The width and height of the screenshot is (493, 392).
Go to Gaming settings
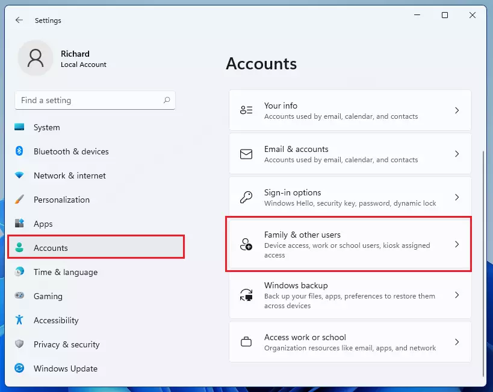click(48, 297)
